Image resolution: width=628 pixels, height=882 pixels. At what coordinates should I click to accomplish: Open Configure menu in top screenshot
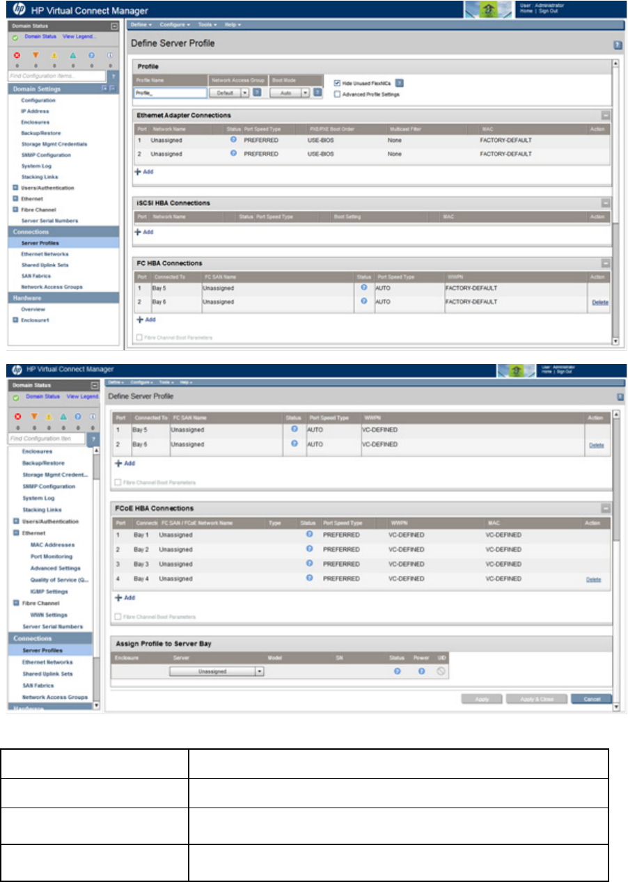click(175, 24)
